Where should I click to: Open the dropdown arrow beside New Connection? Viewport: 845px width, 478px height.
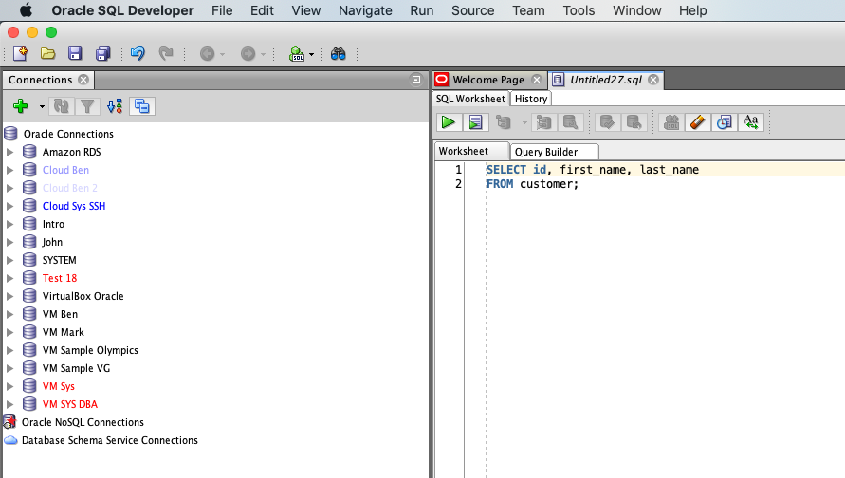pyautogui.click(x=42, y=107)
